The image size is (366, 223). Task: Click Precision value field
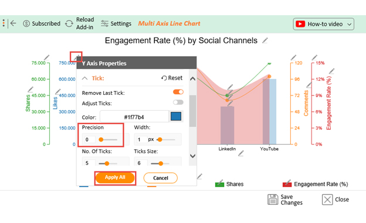click(89, 139)
